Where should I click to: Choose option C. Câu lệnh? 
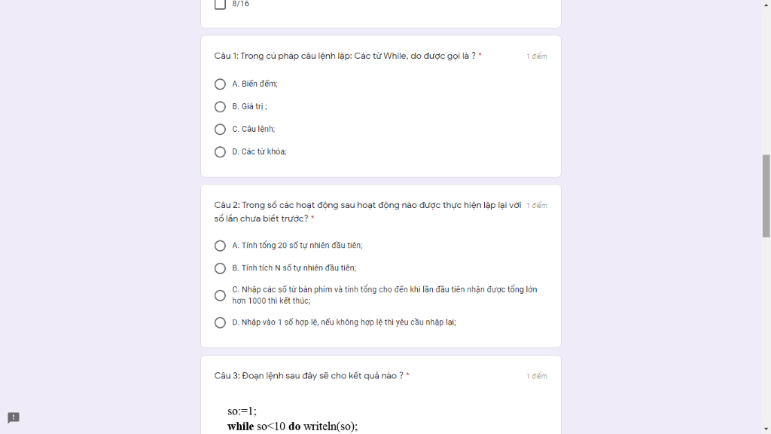(220, 130)
